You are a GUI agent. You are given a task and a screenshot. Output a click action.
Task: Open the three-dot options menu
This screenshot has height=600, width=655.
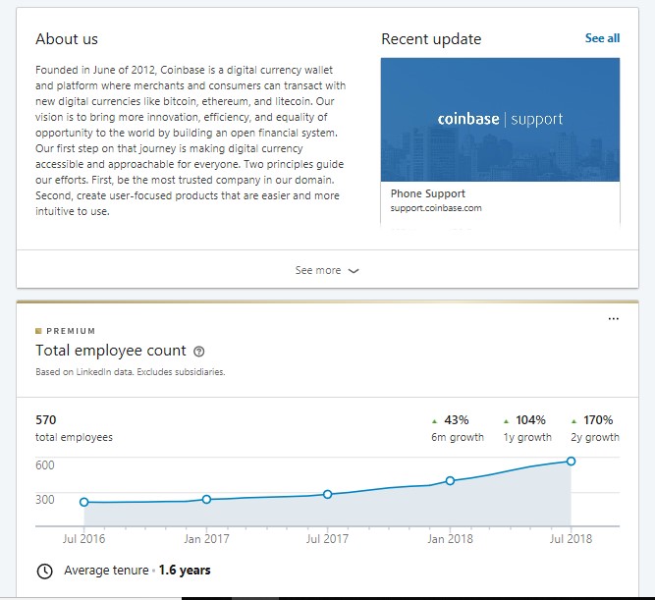pyautogui.click(x=613, y=319)
